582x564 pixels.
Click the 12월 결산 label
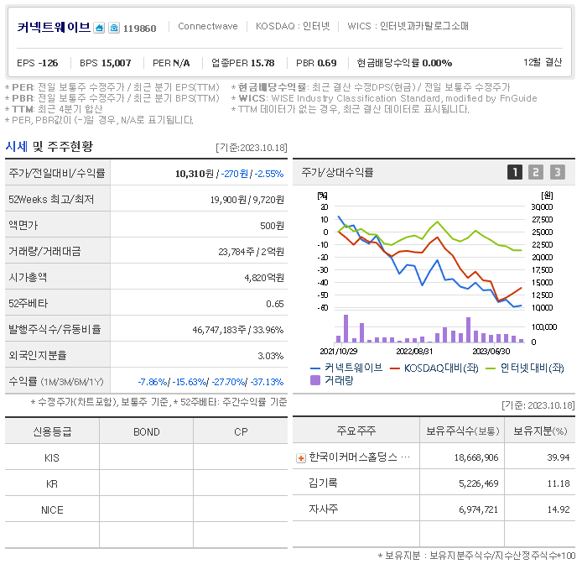coord(543,62)
